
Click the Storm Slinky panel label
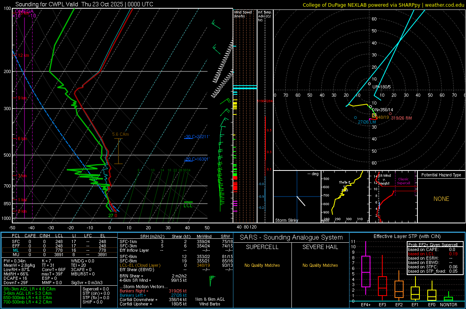286,220
